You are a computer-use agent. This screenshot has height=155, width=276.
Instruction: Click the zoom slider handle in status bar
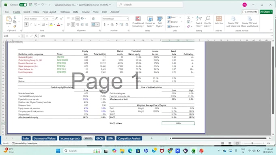point(252,143)
